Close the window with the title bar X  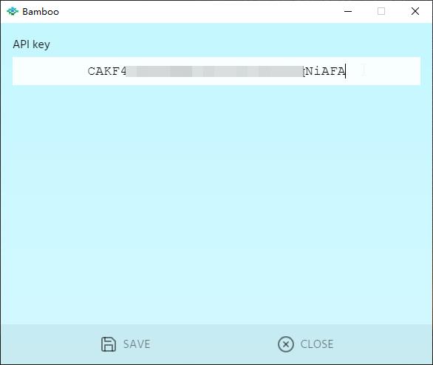pos(415,11)
